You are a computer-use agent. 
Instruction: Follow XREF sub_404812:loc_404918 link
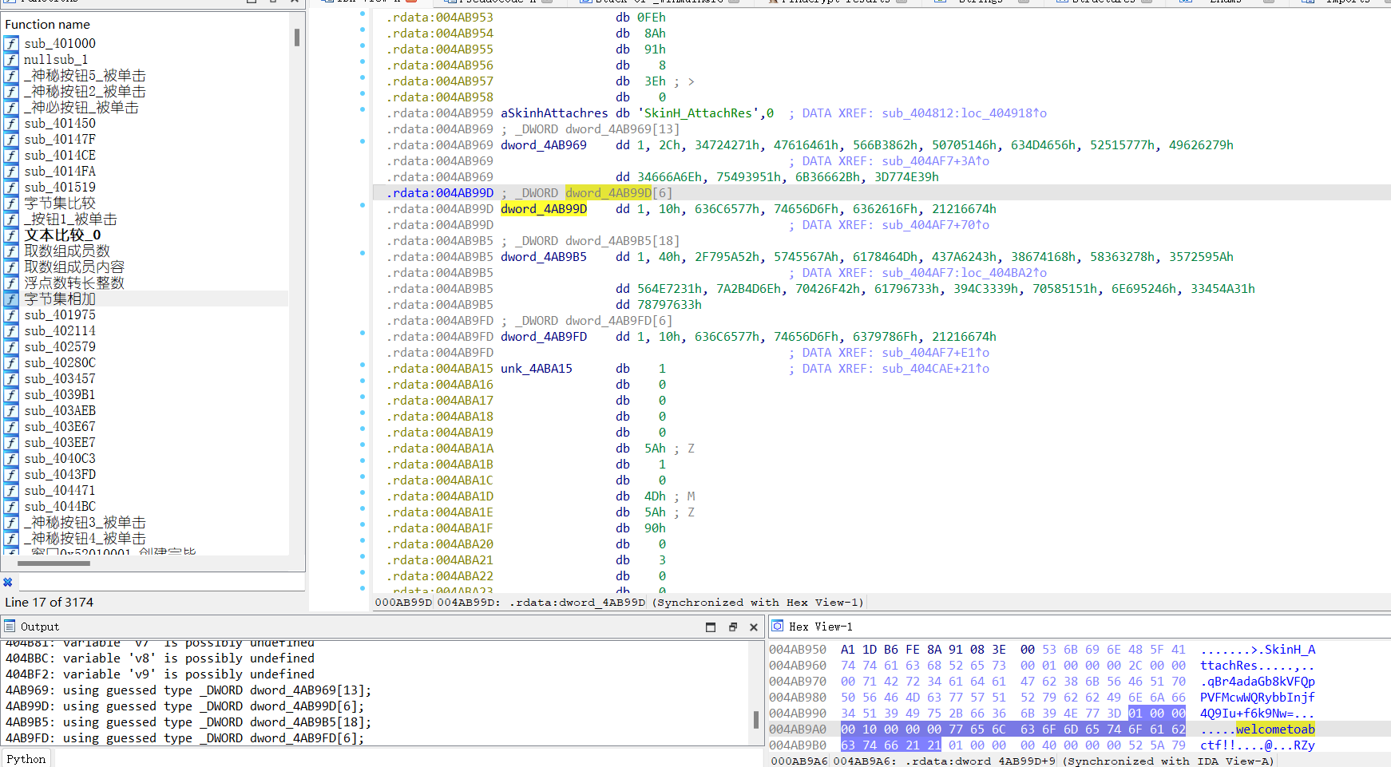964,113
